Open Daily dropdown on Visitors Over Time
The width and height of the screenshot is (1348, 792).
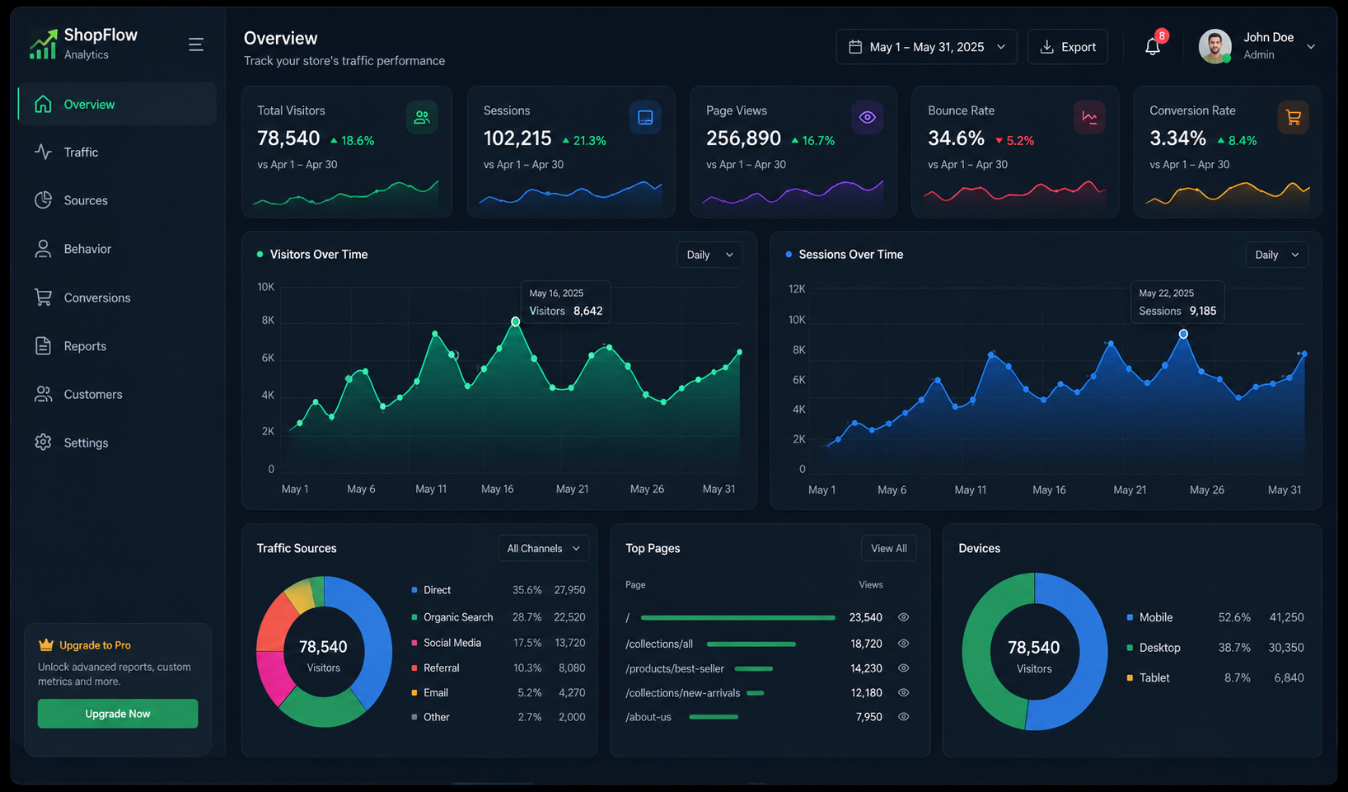click(x=709, y=255)
